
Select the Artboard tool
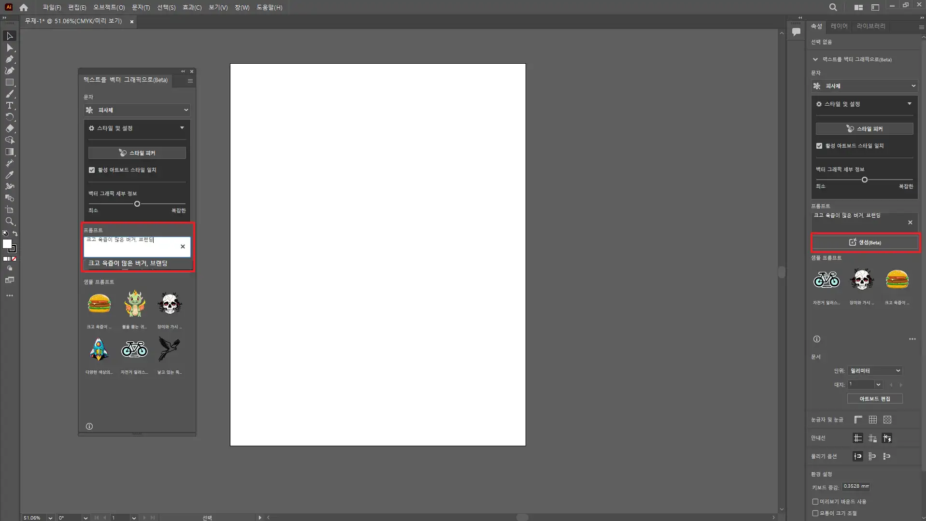[9, 210]
